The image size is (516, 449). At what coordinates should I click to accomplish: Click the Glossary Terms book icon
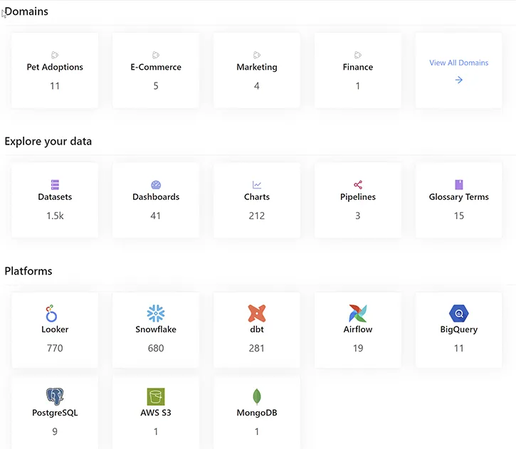(459, 184)
